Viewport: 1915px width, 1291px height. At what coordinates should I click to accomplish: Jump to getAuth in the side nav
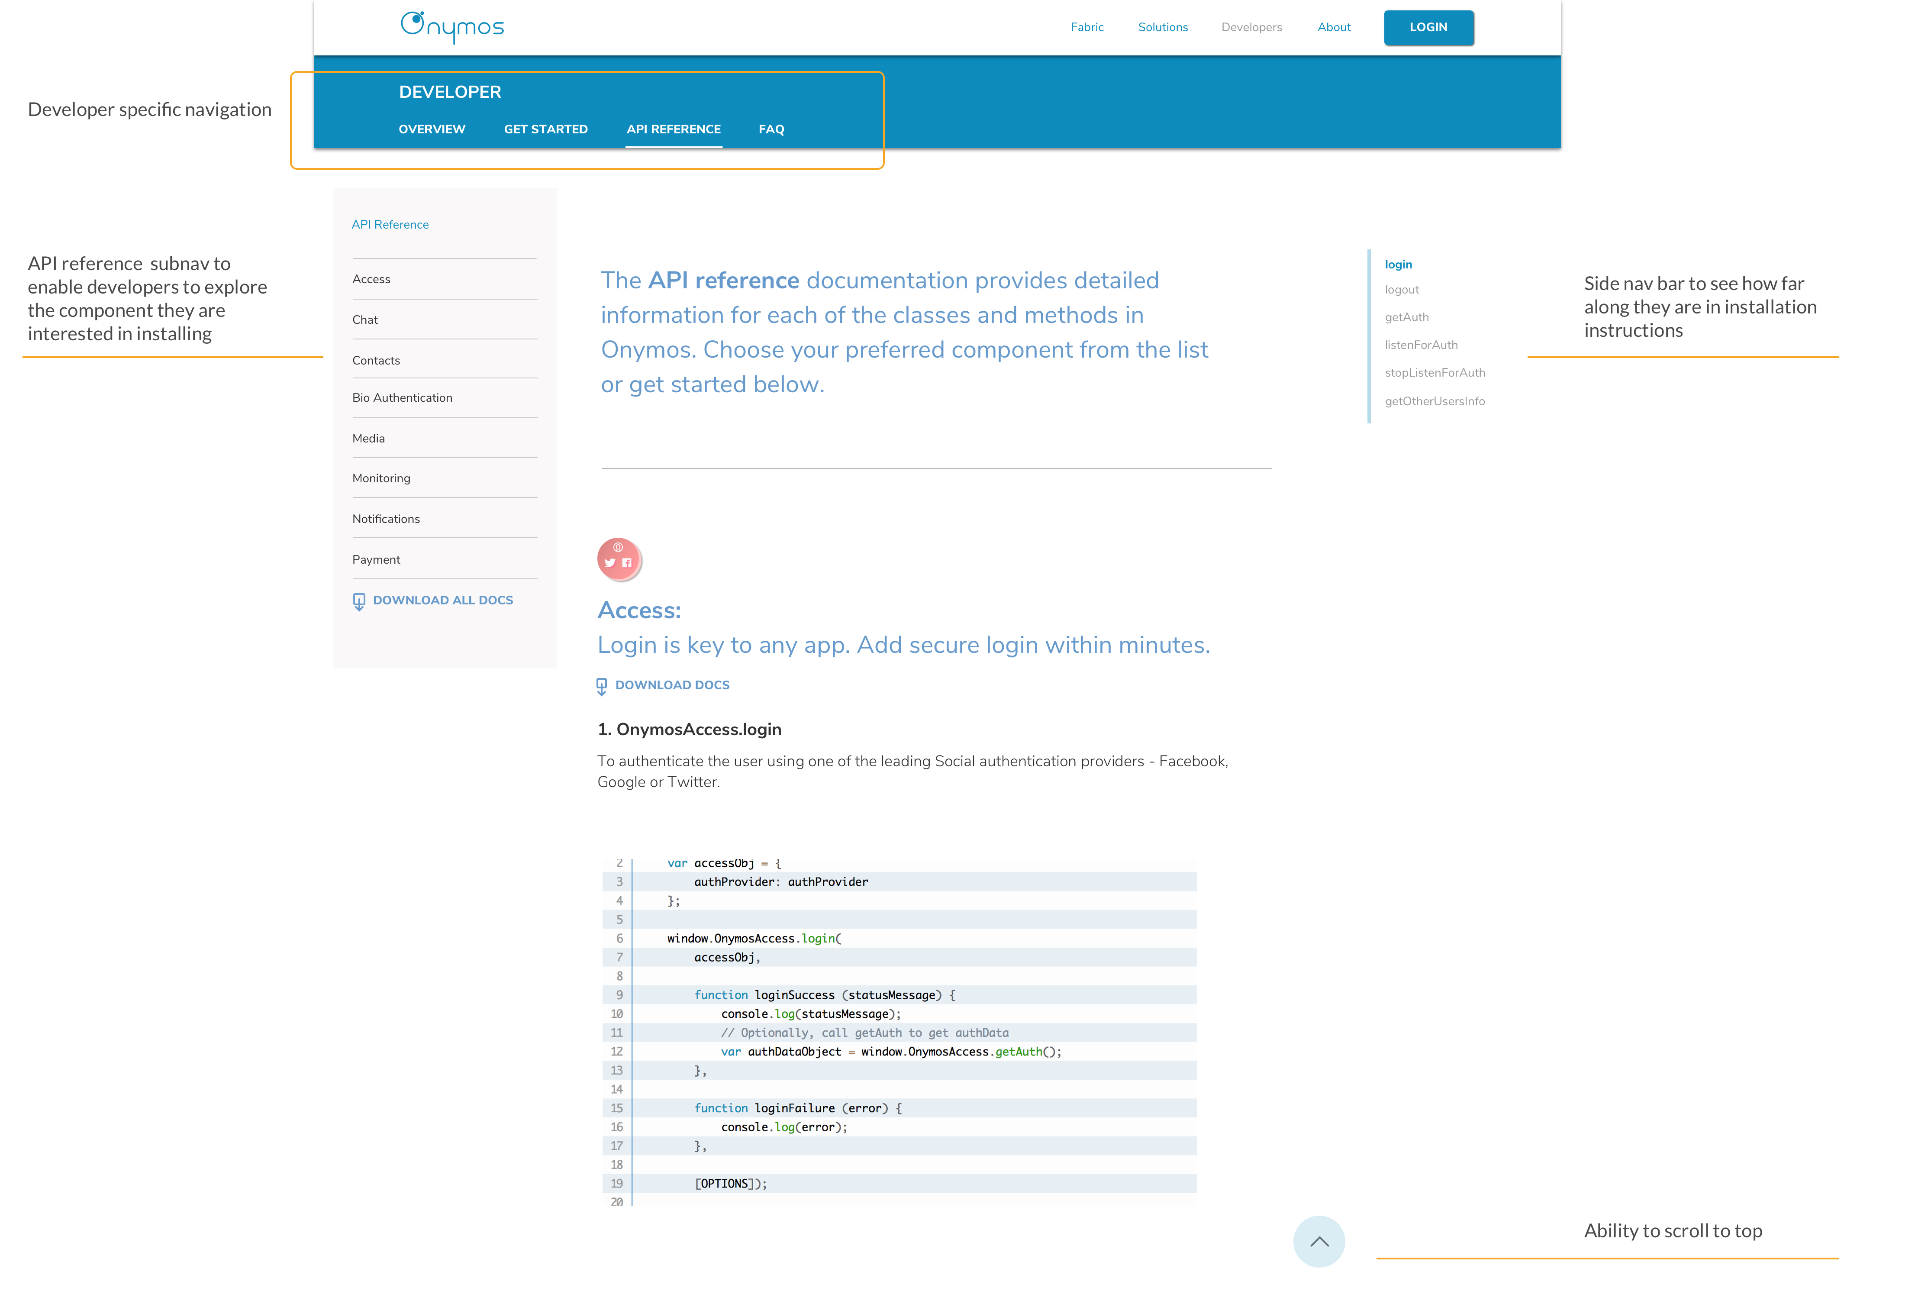(1406, 317)
